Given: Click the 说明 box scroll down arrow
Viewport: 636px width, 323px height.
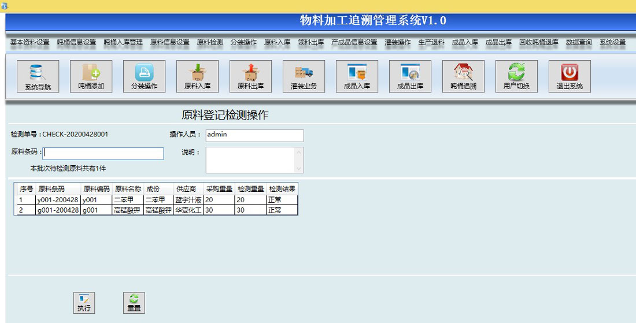Looking at the screenshot, I should (x=299, y=169).
